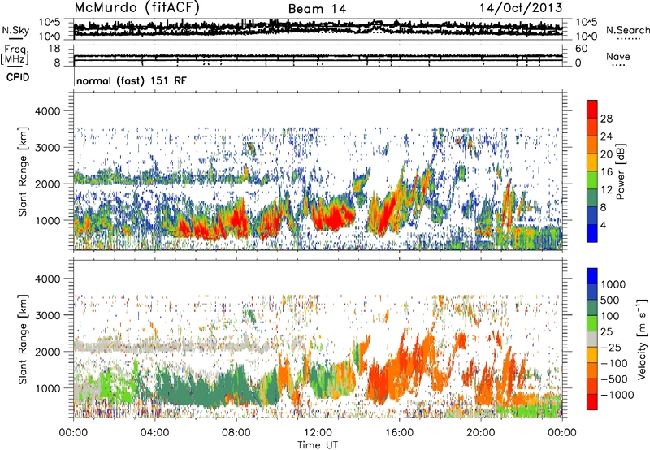The image size is (650, 450).
Task: Click the "12:00" time tick label
Action: (318, 433)
